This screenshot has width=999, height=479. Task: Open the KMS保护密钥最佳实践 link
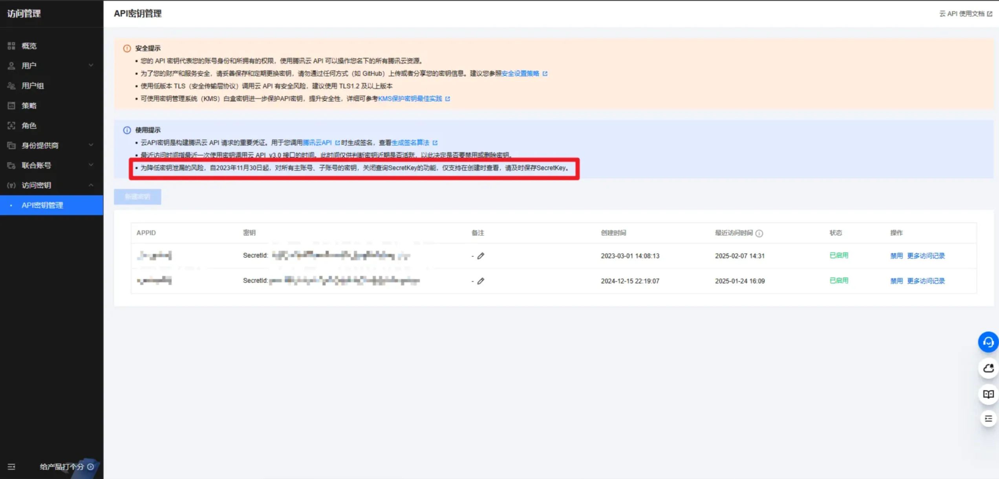[x=410, y=99]
